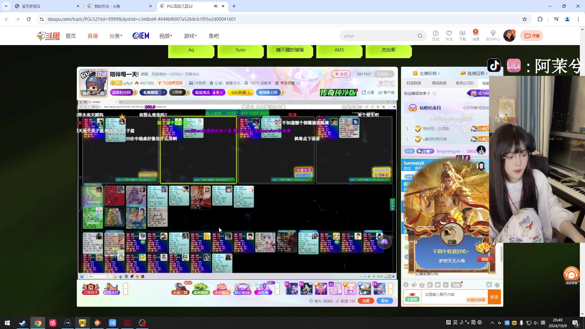The height and width of the screenshot is (329, 585).
Task: Go to 首页 in navigation
Action: 71,36
